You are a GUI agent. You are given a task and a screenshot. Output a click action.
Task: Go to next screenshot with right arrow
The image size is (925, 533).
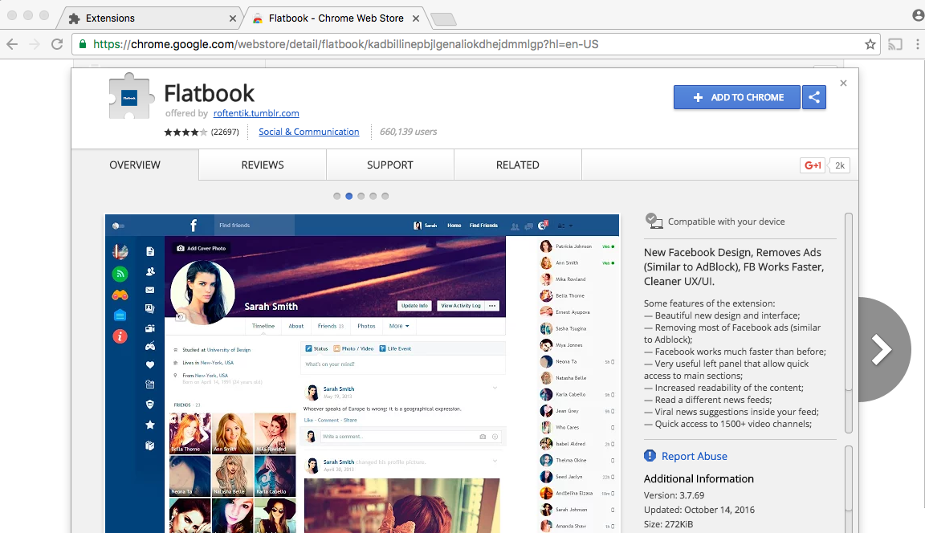pyautogui.click(x=882, y=350)
